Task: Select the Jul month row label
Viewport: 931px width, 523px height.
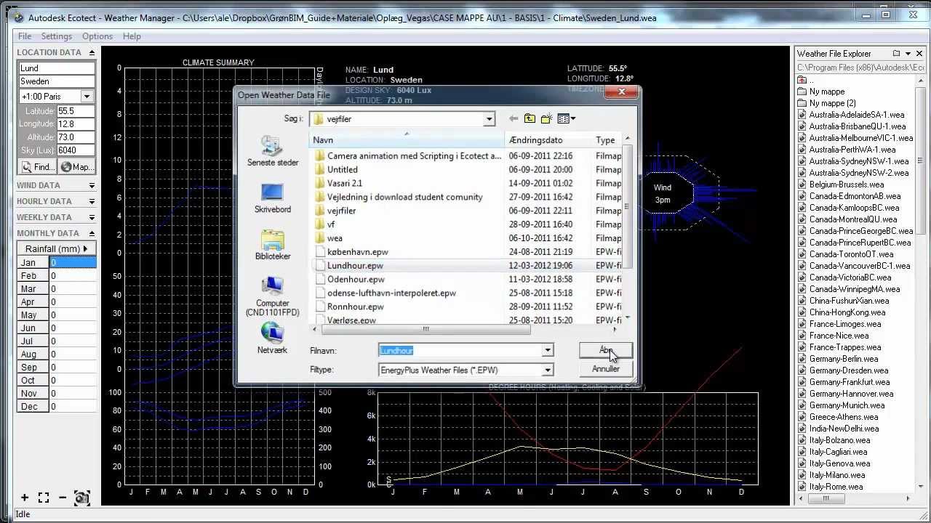Action: 33,341
